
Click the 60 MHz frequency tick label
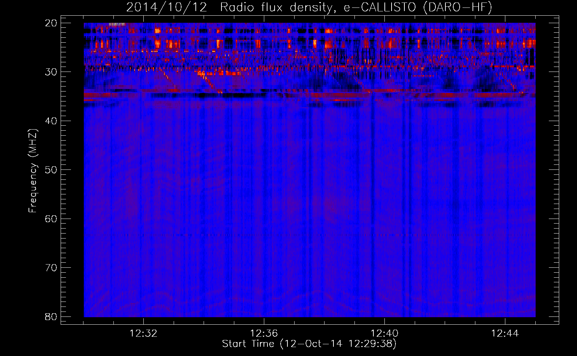[51, 219]
